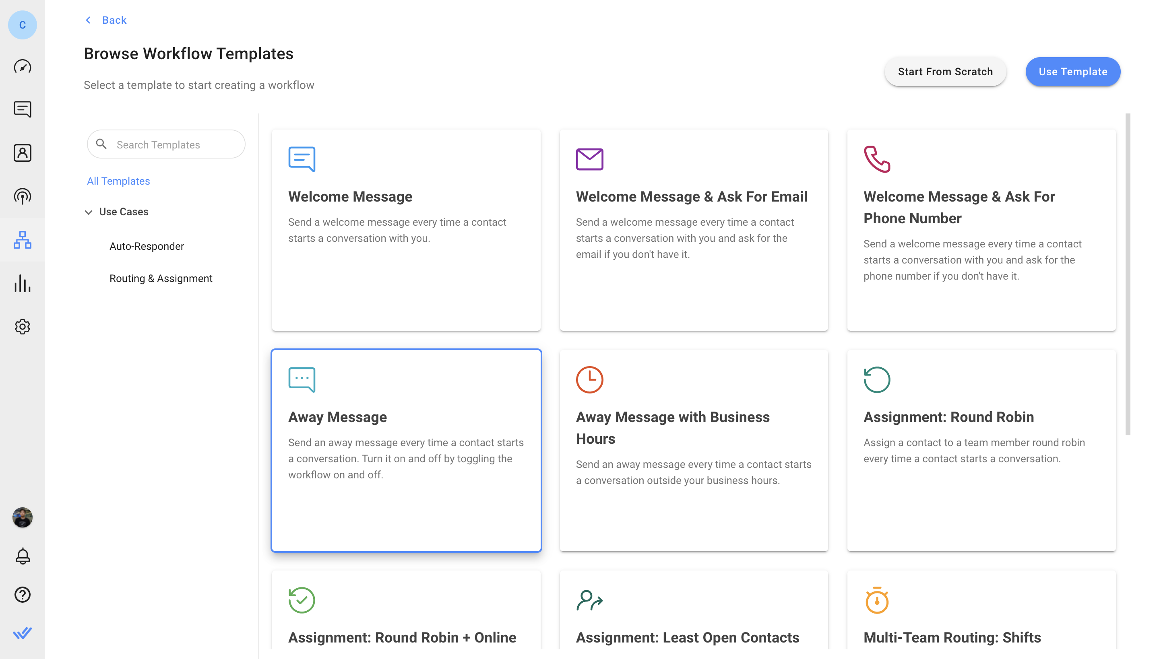Click the Start From Scratch button
Image resolution: width=1159 pixels, height=659 pixels.
point(945,72)
